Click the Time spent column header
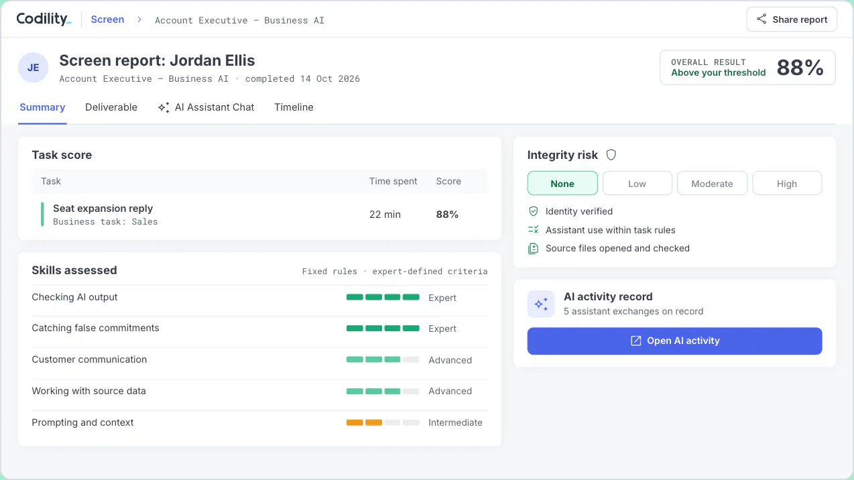 pyautogui.click(x=393, y=181)
